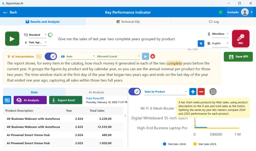Toggle the AI Interpretation switch
The width and height of the screenshot is (256, 151).
point(51,57)
